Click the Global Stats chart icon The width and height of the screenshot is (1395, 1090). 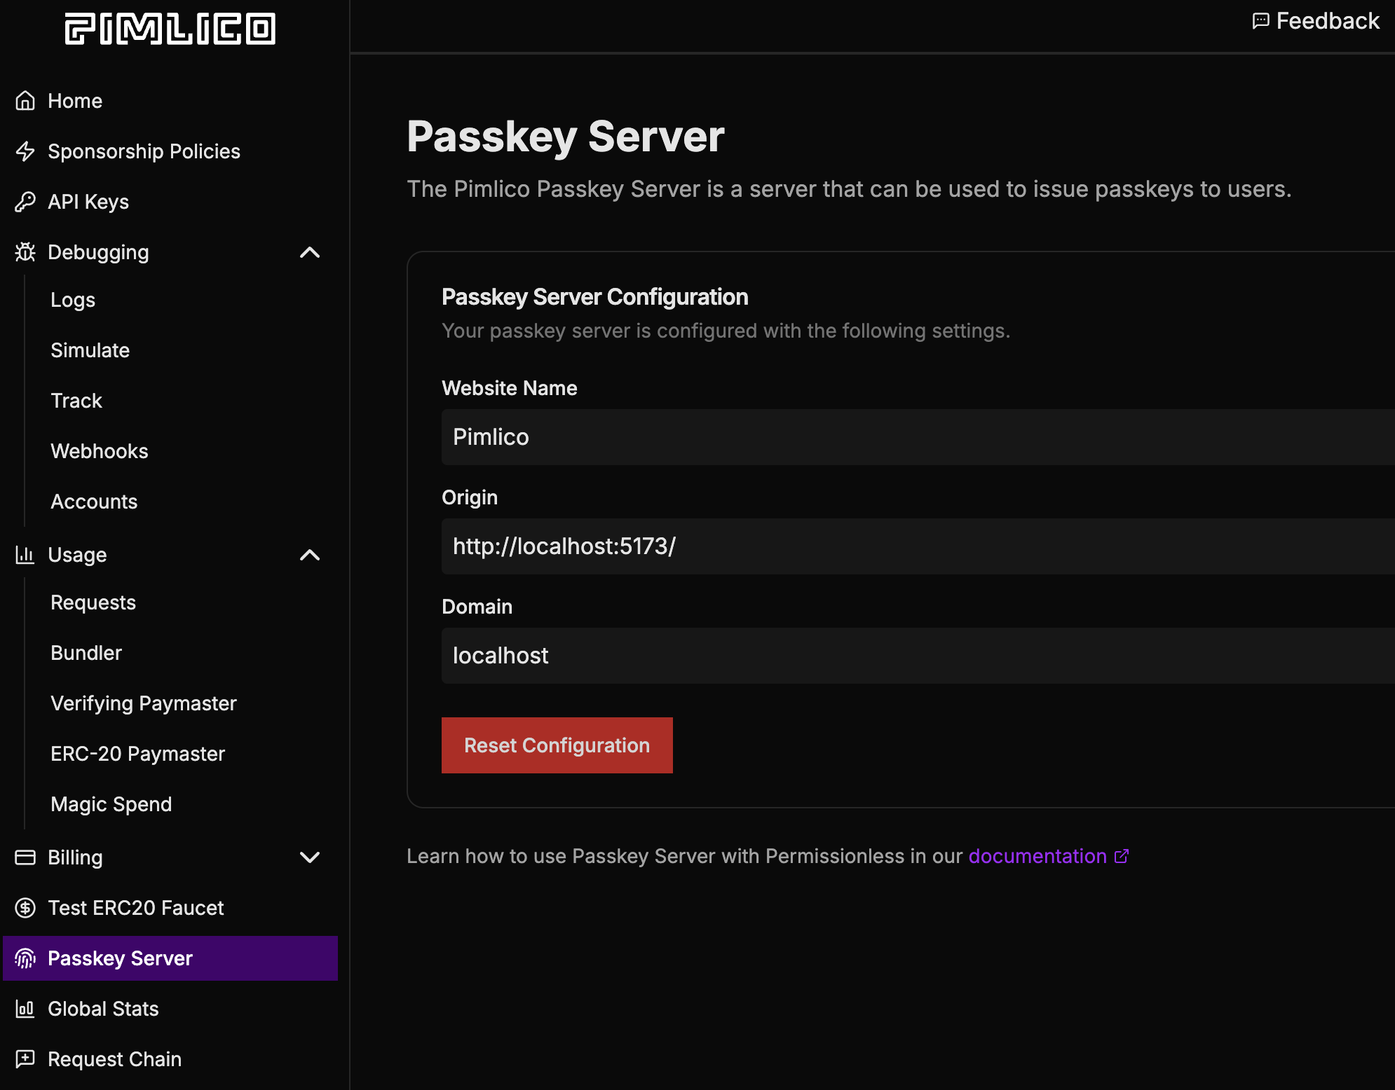[x=25, y=1009]
